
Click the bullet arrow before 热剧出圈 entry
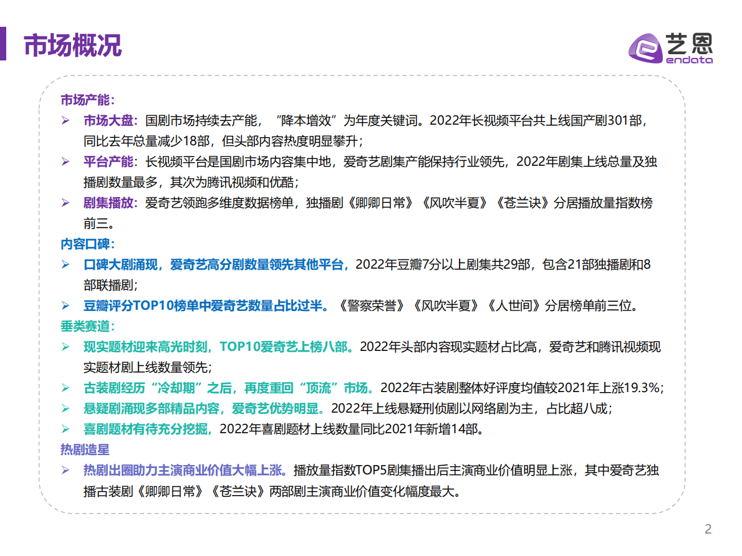65,469
